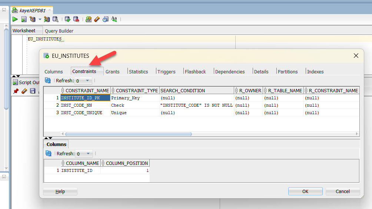Screen dimensions: 372x209
Task: Open the Explain Plan dropdown arrow
Action: [x=40, y=19]
